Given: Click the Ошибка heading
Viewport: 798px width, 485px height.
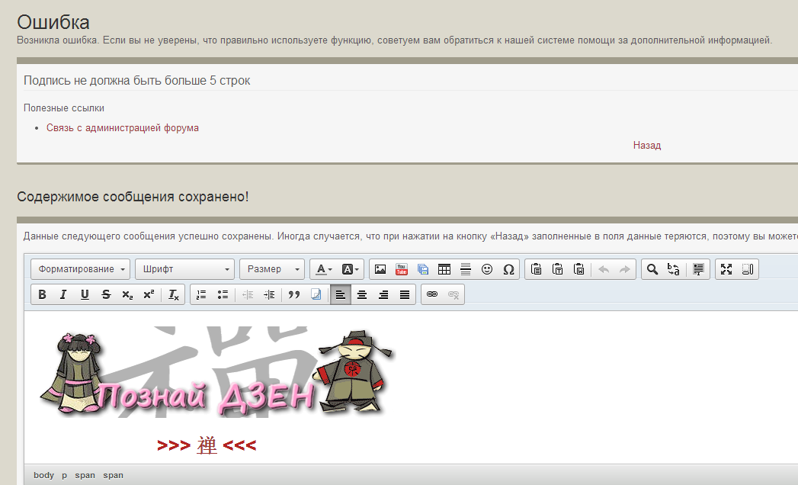Looking at the screenshot, I should 53,22.
